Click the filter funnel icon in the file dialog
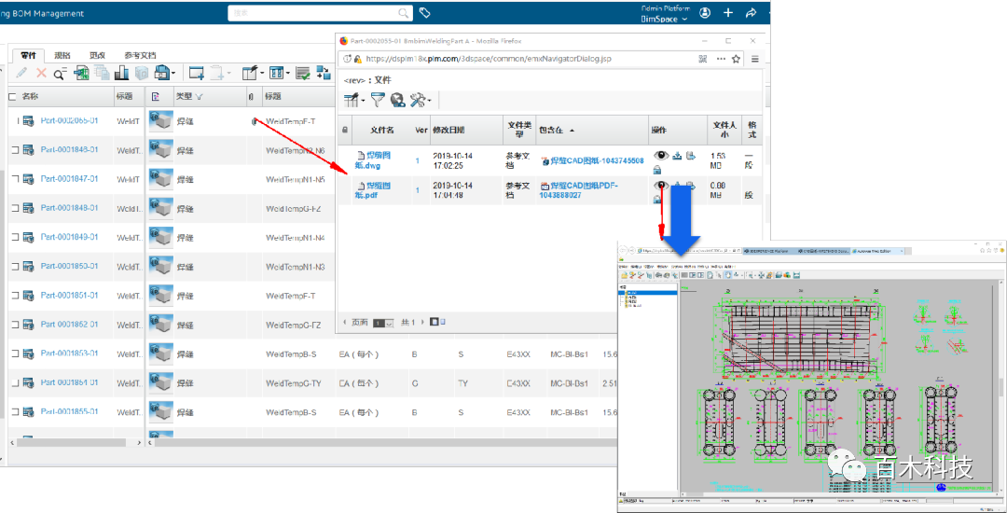Image resolution: width=1007 pixels, height=513 pixels. tap(378, 100)
